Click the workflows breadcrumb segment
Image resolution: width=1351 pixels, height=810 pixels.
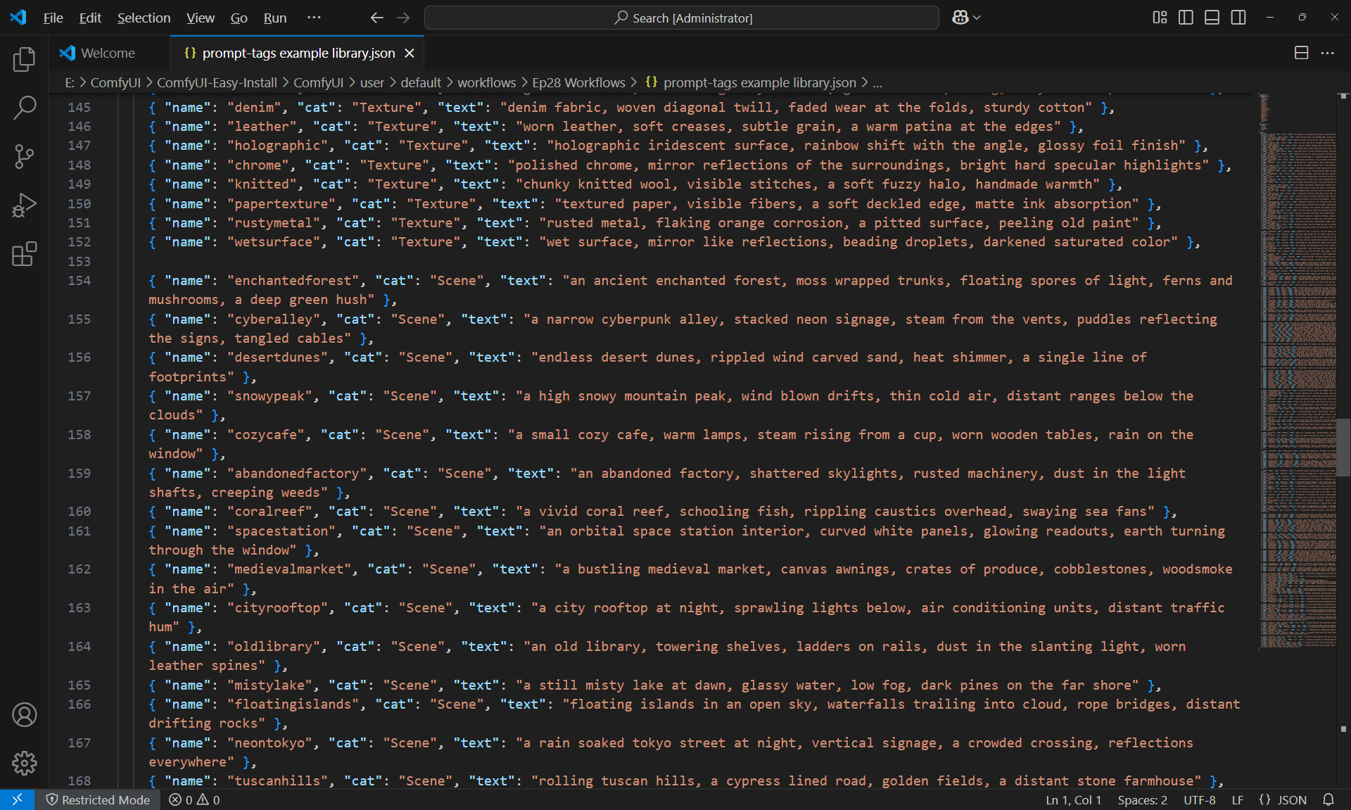pos(487,82)
